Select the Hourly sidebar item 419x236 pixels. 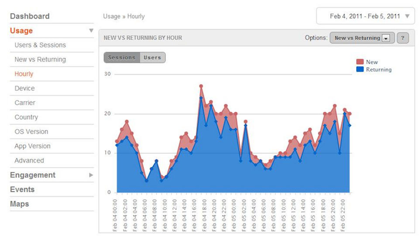24,74
